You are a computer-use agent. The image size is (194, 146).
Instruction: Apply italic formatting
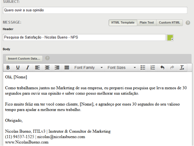point(28,68)
